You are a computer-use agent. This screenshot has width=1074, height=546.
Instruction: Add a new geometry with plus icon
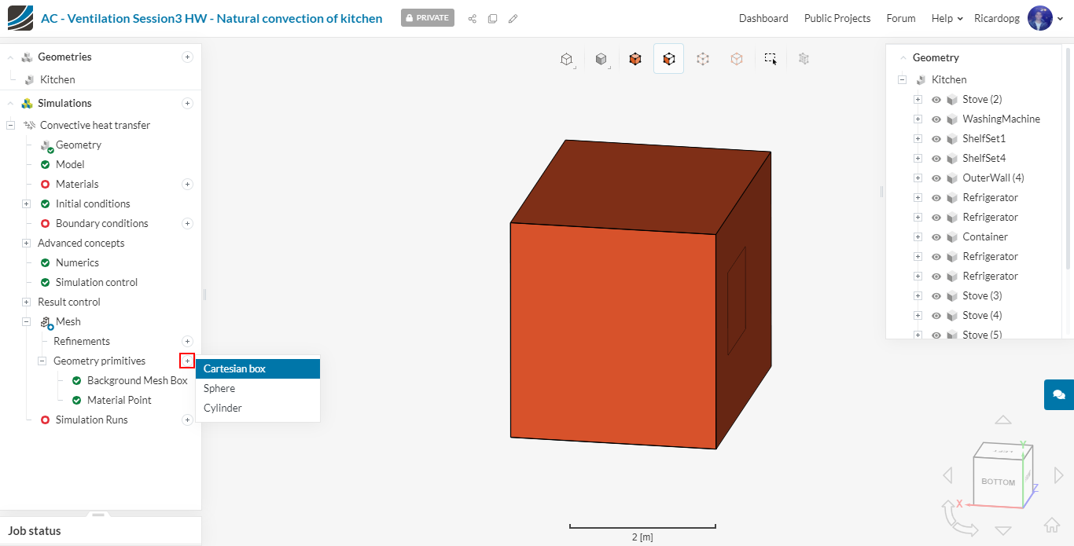[187, 57]
